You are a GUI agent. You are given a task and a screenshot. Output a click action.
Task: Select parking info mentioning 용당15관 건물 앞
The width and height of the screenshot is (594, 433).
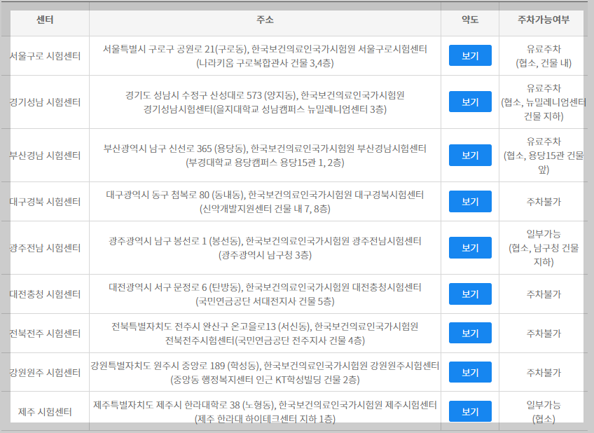[x=544, y=156]
